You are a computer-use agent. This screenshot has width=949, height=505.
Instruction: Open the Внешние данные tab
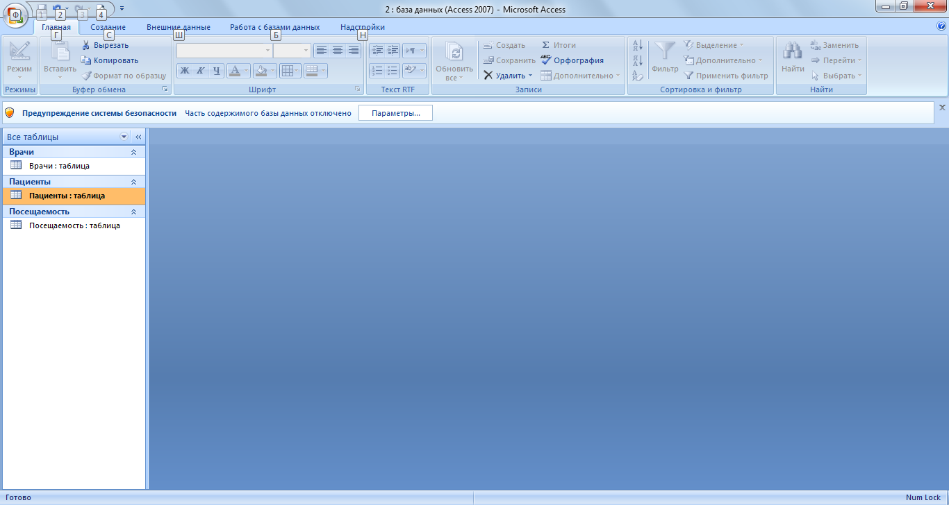click(178, 27)
